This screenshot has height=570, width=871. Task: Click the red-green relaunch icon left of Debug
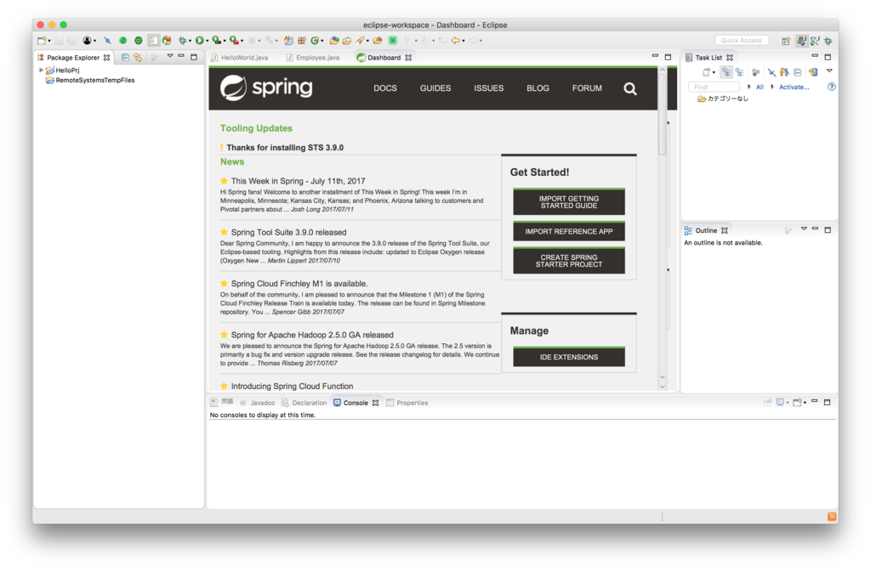(x=167, y=41)
